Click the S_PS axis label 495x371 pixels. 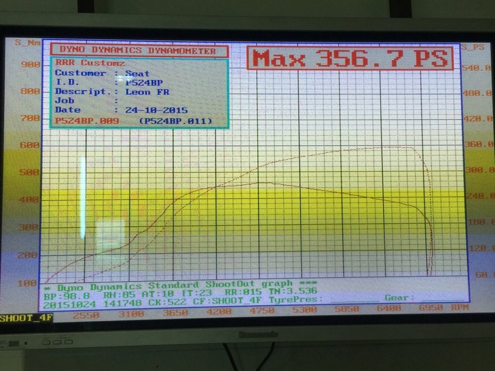click(x=472, y=47)
